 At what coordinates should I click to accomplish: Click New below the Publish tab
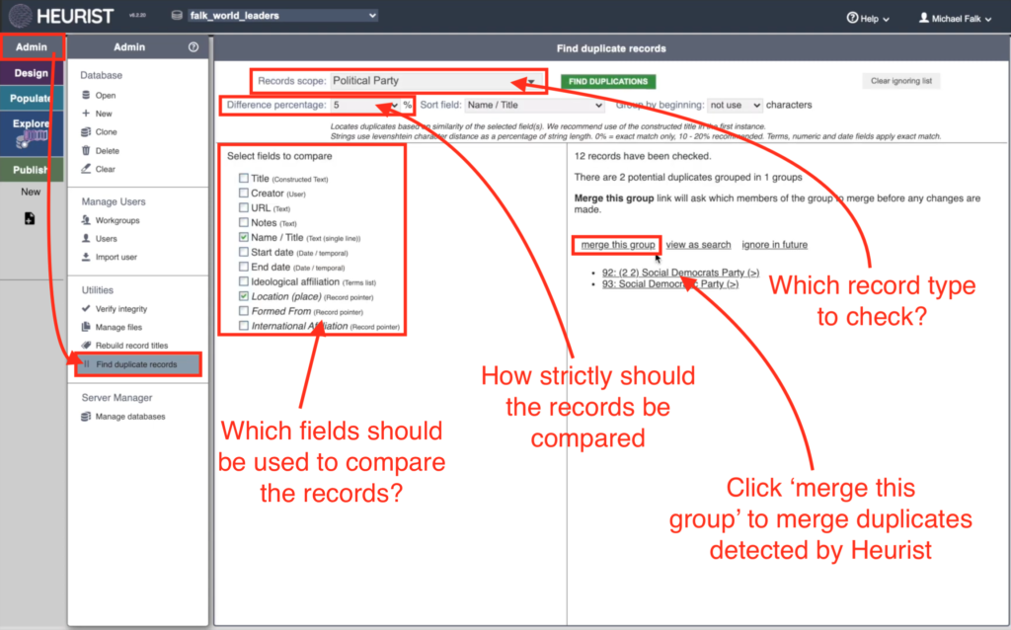coord(31,192)
